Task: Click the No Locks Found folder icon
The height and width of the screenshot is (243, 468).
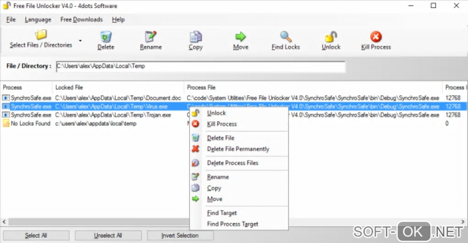Action: 6,123
